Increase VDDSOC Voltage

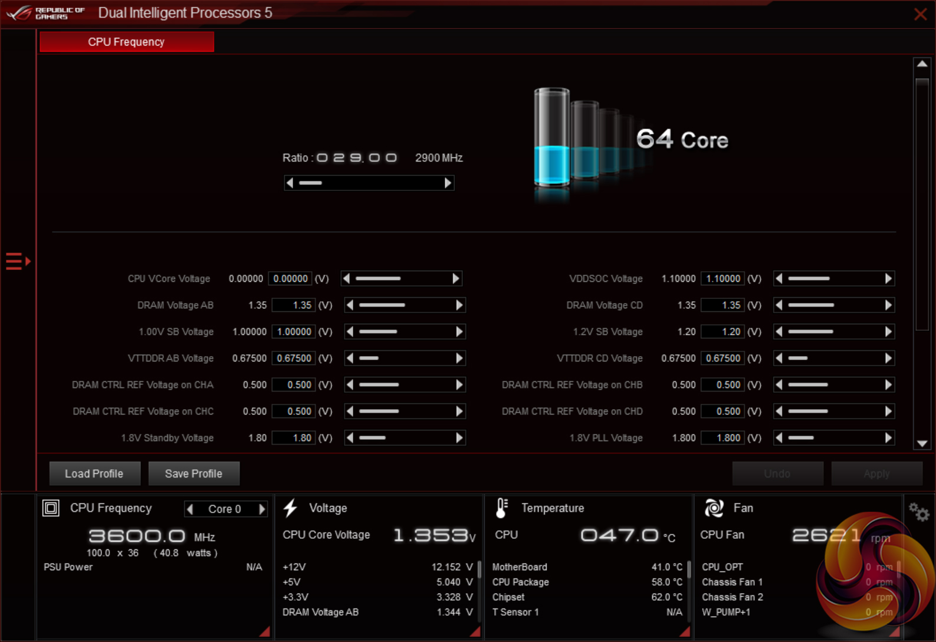point(889,278)
